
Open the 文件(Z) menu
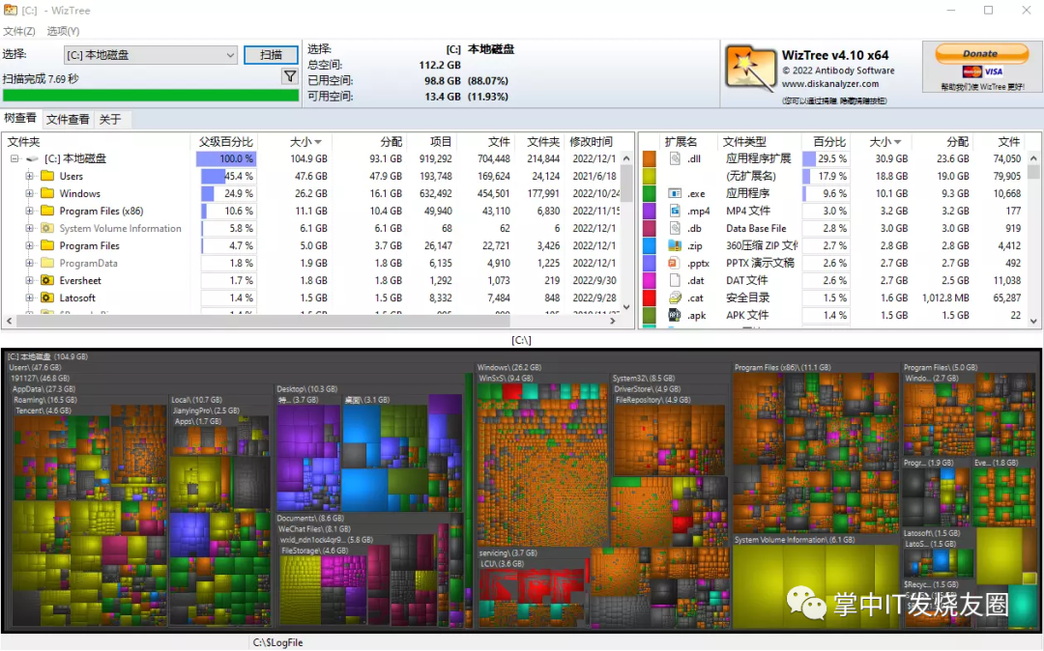tap(19, 31)
